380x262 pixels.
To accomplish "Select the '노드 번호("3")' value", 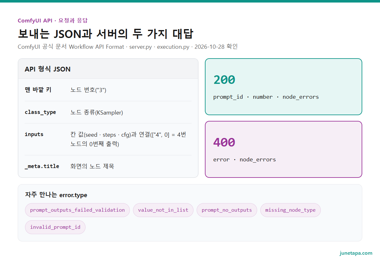I will tap(88, 90).
